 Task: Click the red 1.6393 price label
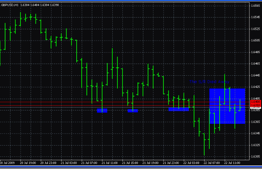coord(256,105)
